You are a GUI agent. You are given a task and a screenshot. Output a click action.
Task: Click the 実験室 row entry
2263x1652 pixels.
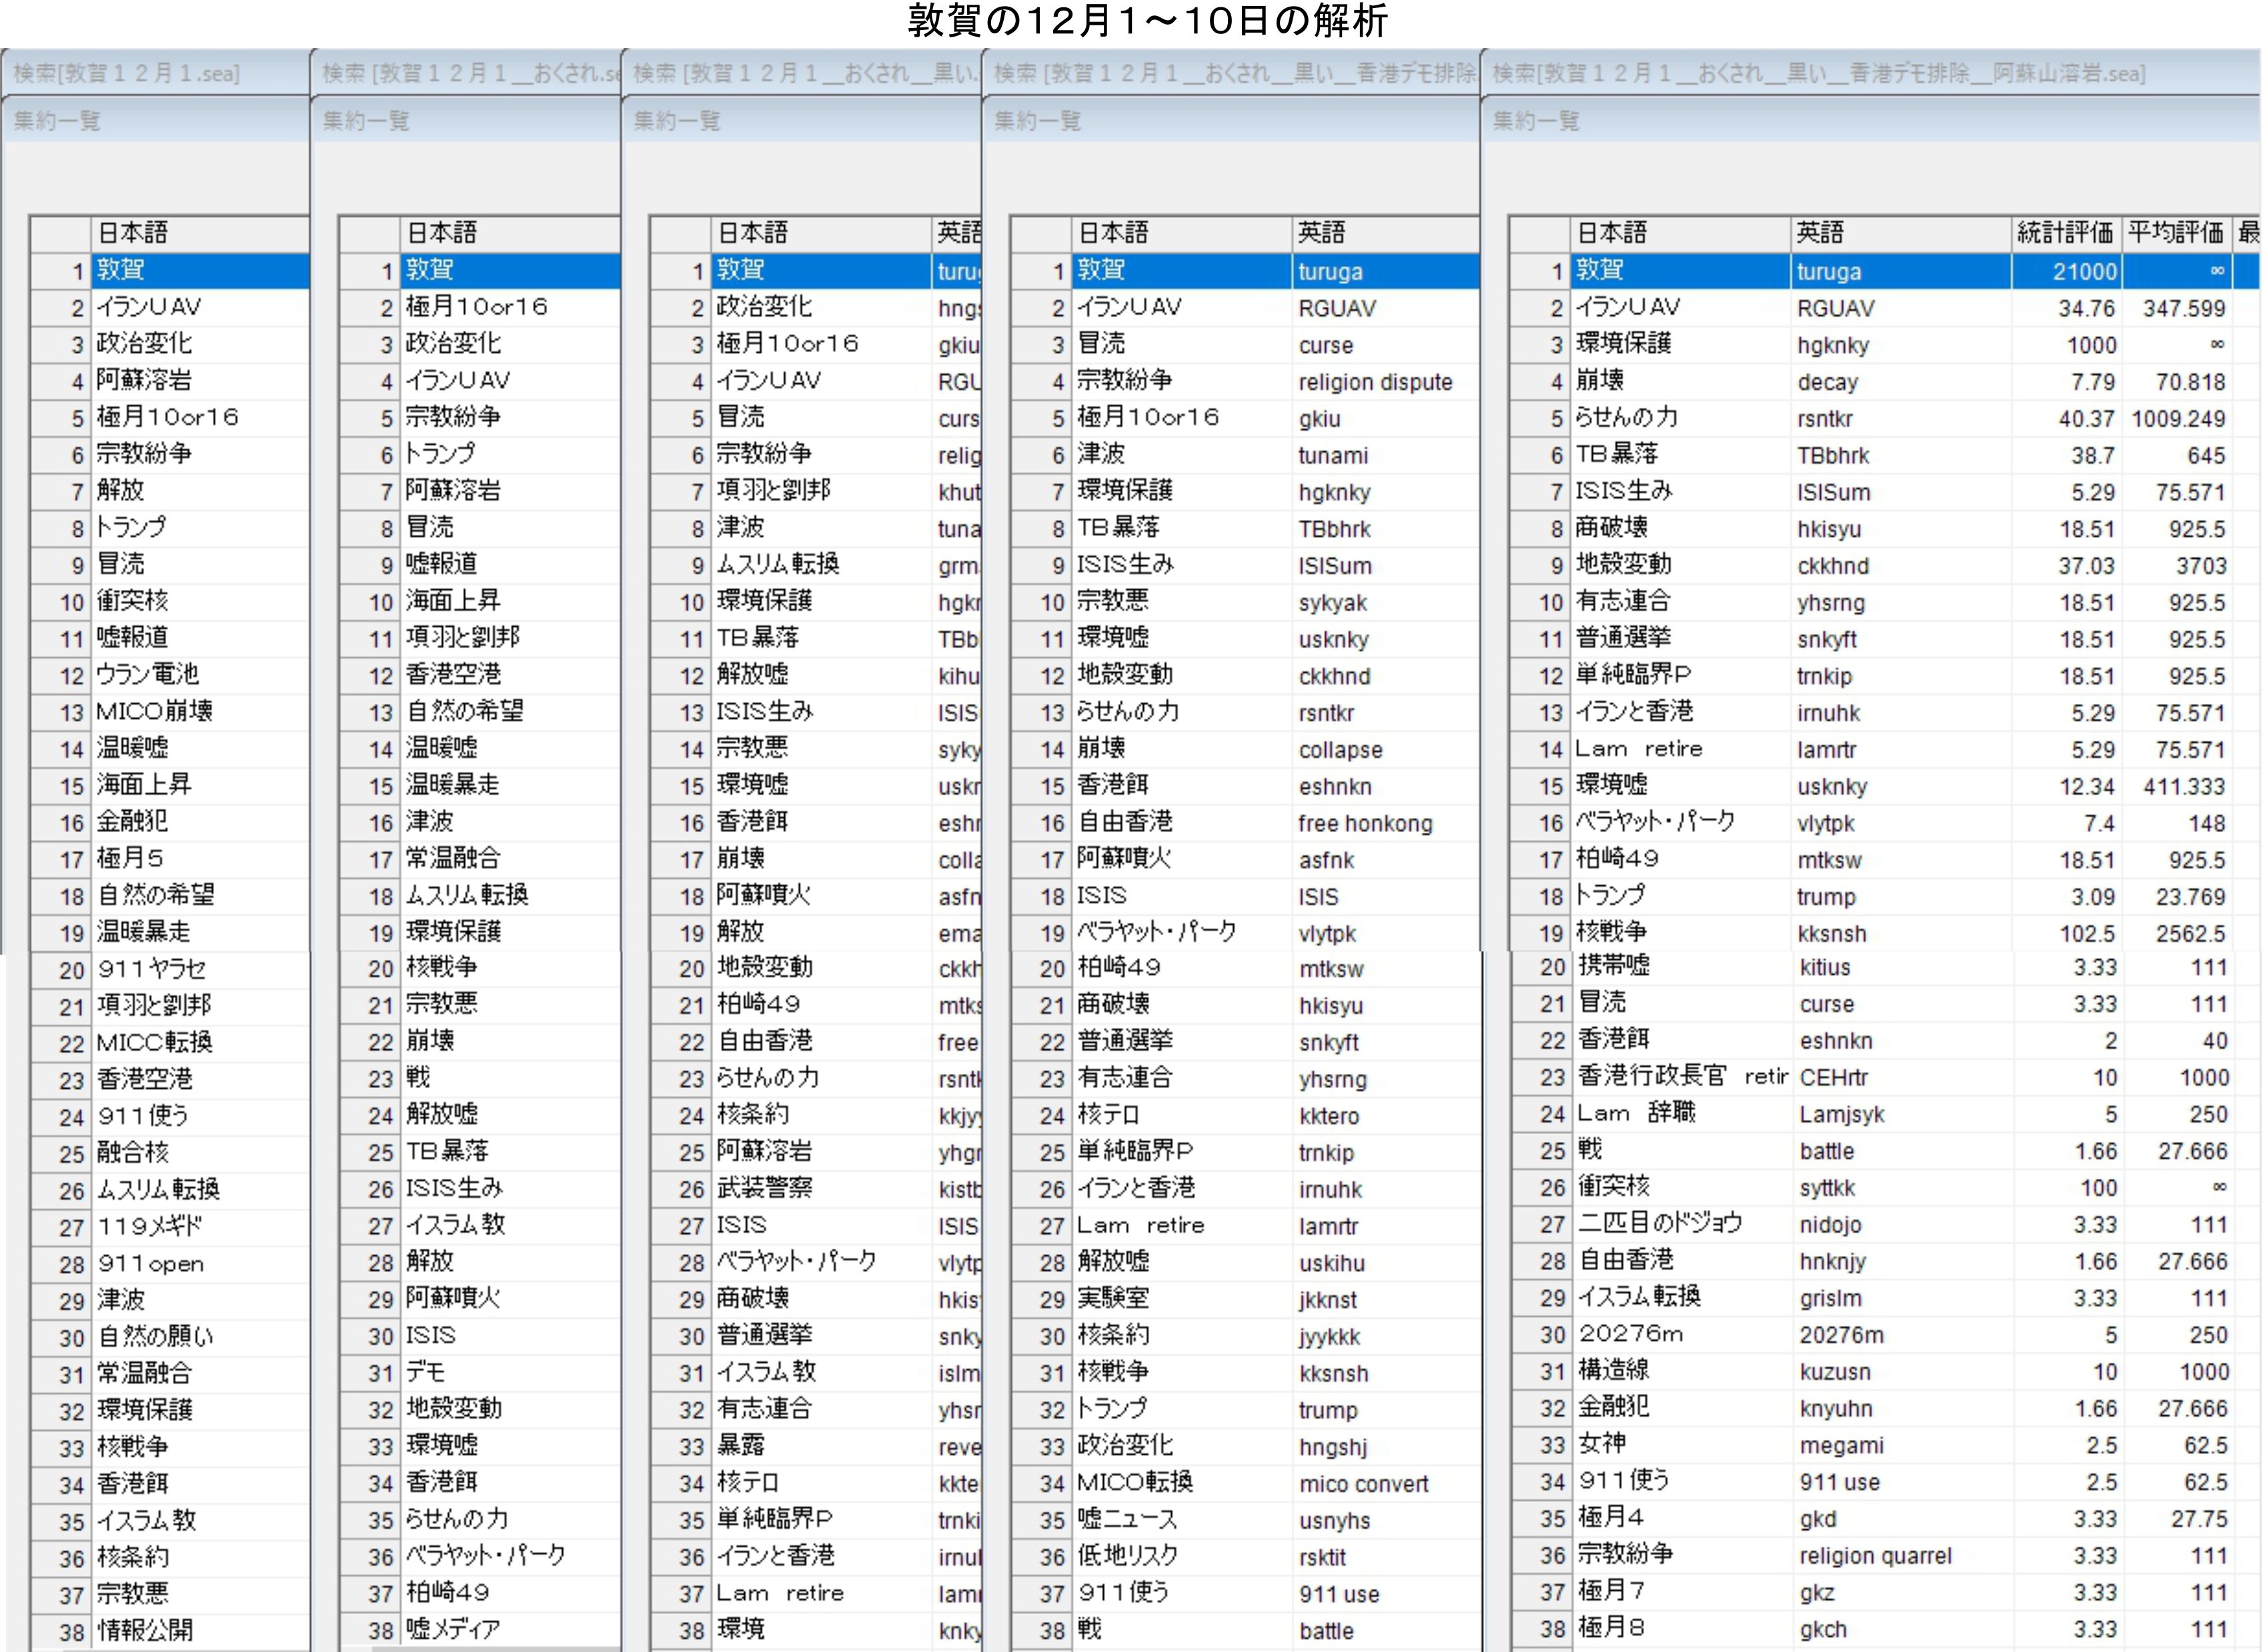coord(1112,1299)
